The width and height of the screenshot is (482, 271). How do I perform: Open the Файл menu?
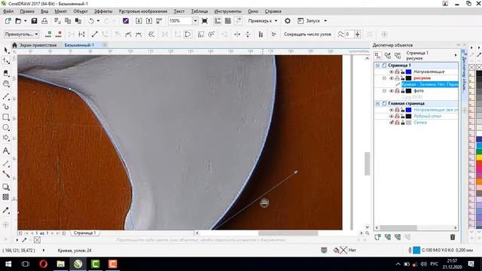(x=8, y=11)
